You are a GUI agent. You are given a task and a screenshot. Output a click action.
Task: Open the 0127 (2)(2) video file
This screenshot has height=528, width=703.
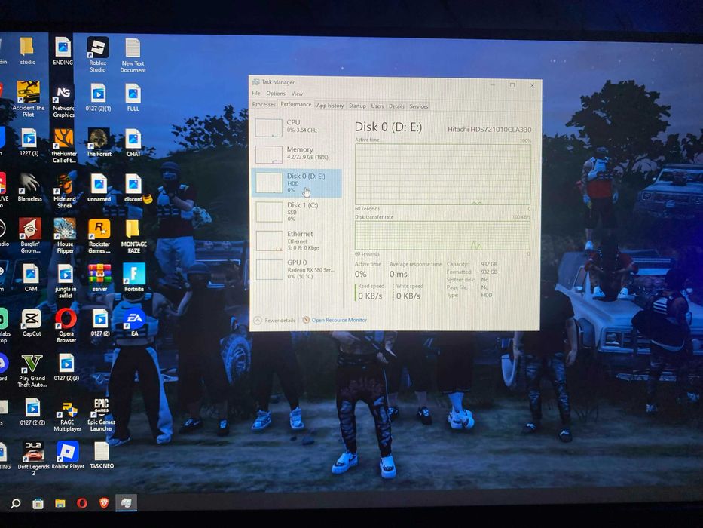click(x=32, y=412)
